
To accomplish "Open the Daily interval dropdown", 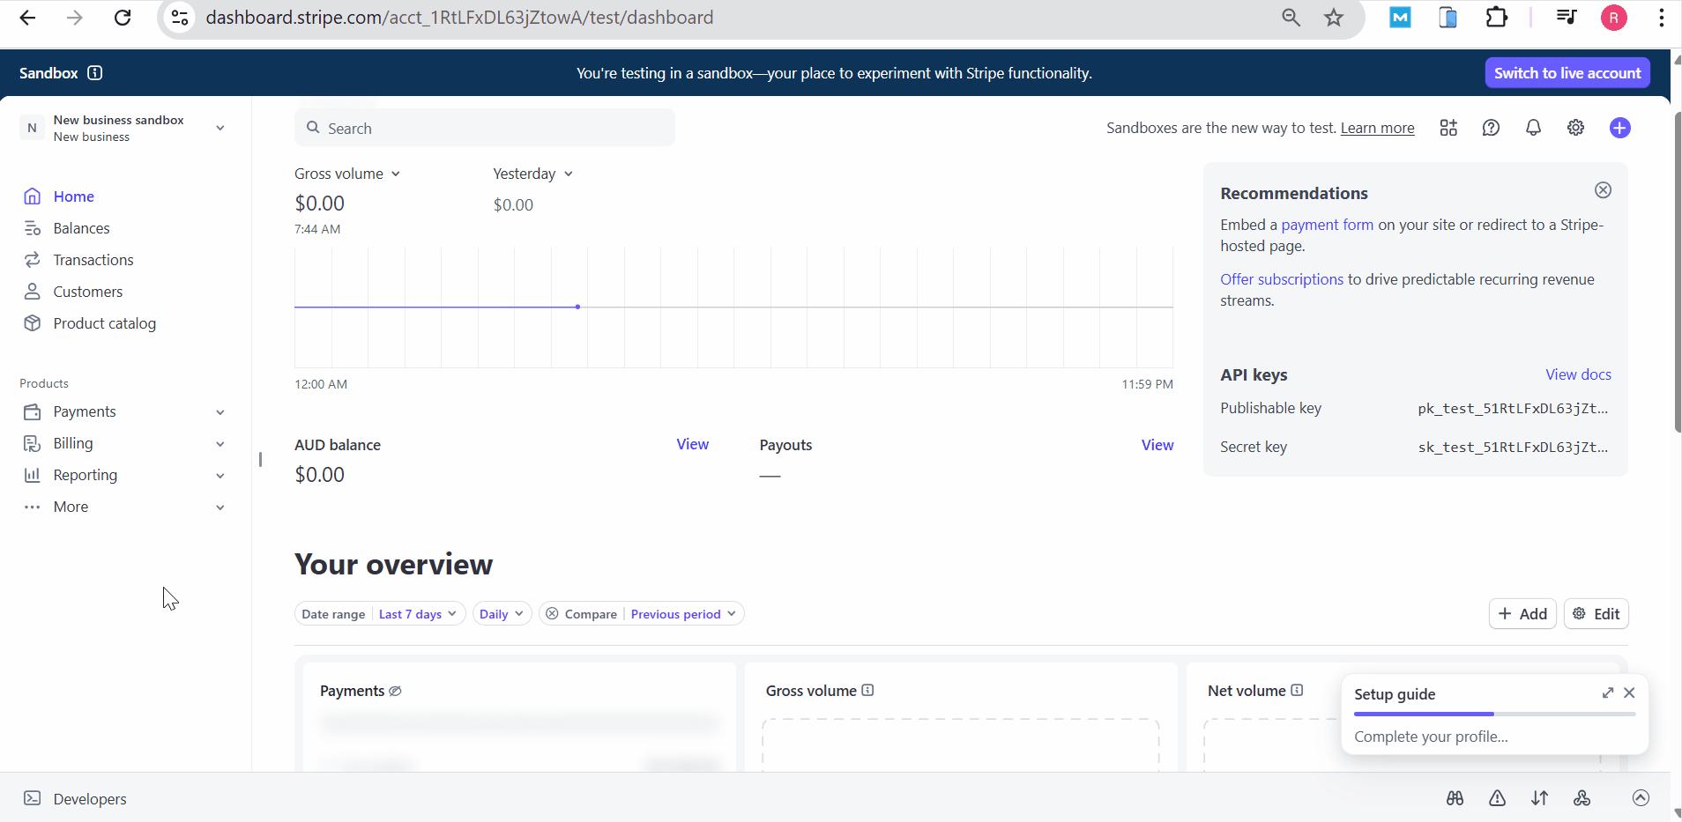I will (502, 614).
